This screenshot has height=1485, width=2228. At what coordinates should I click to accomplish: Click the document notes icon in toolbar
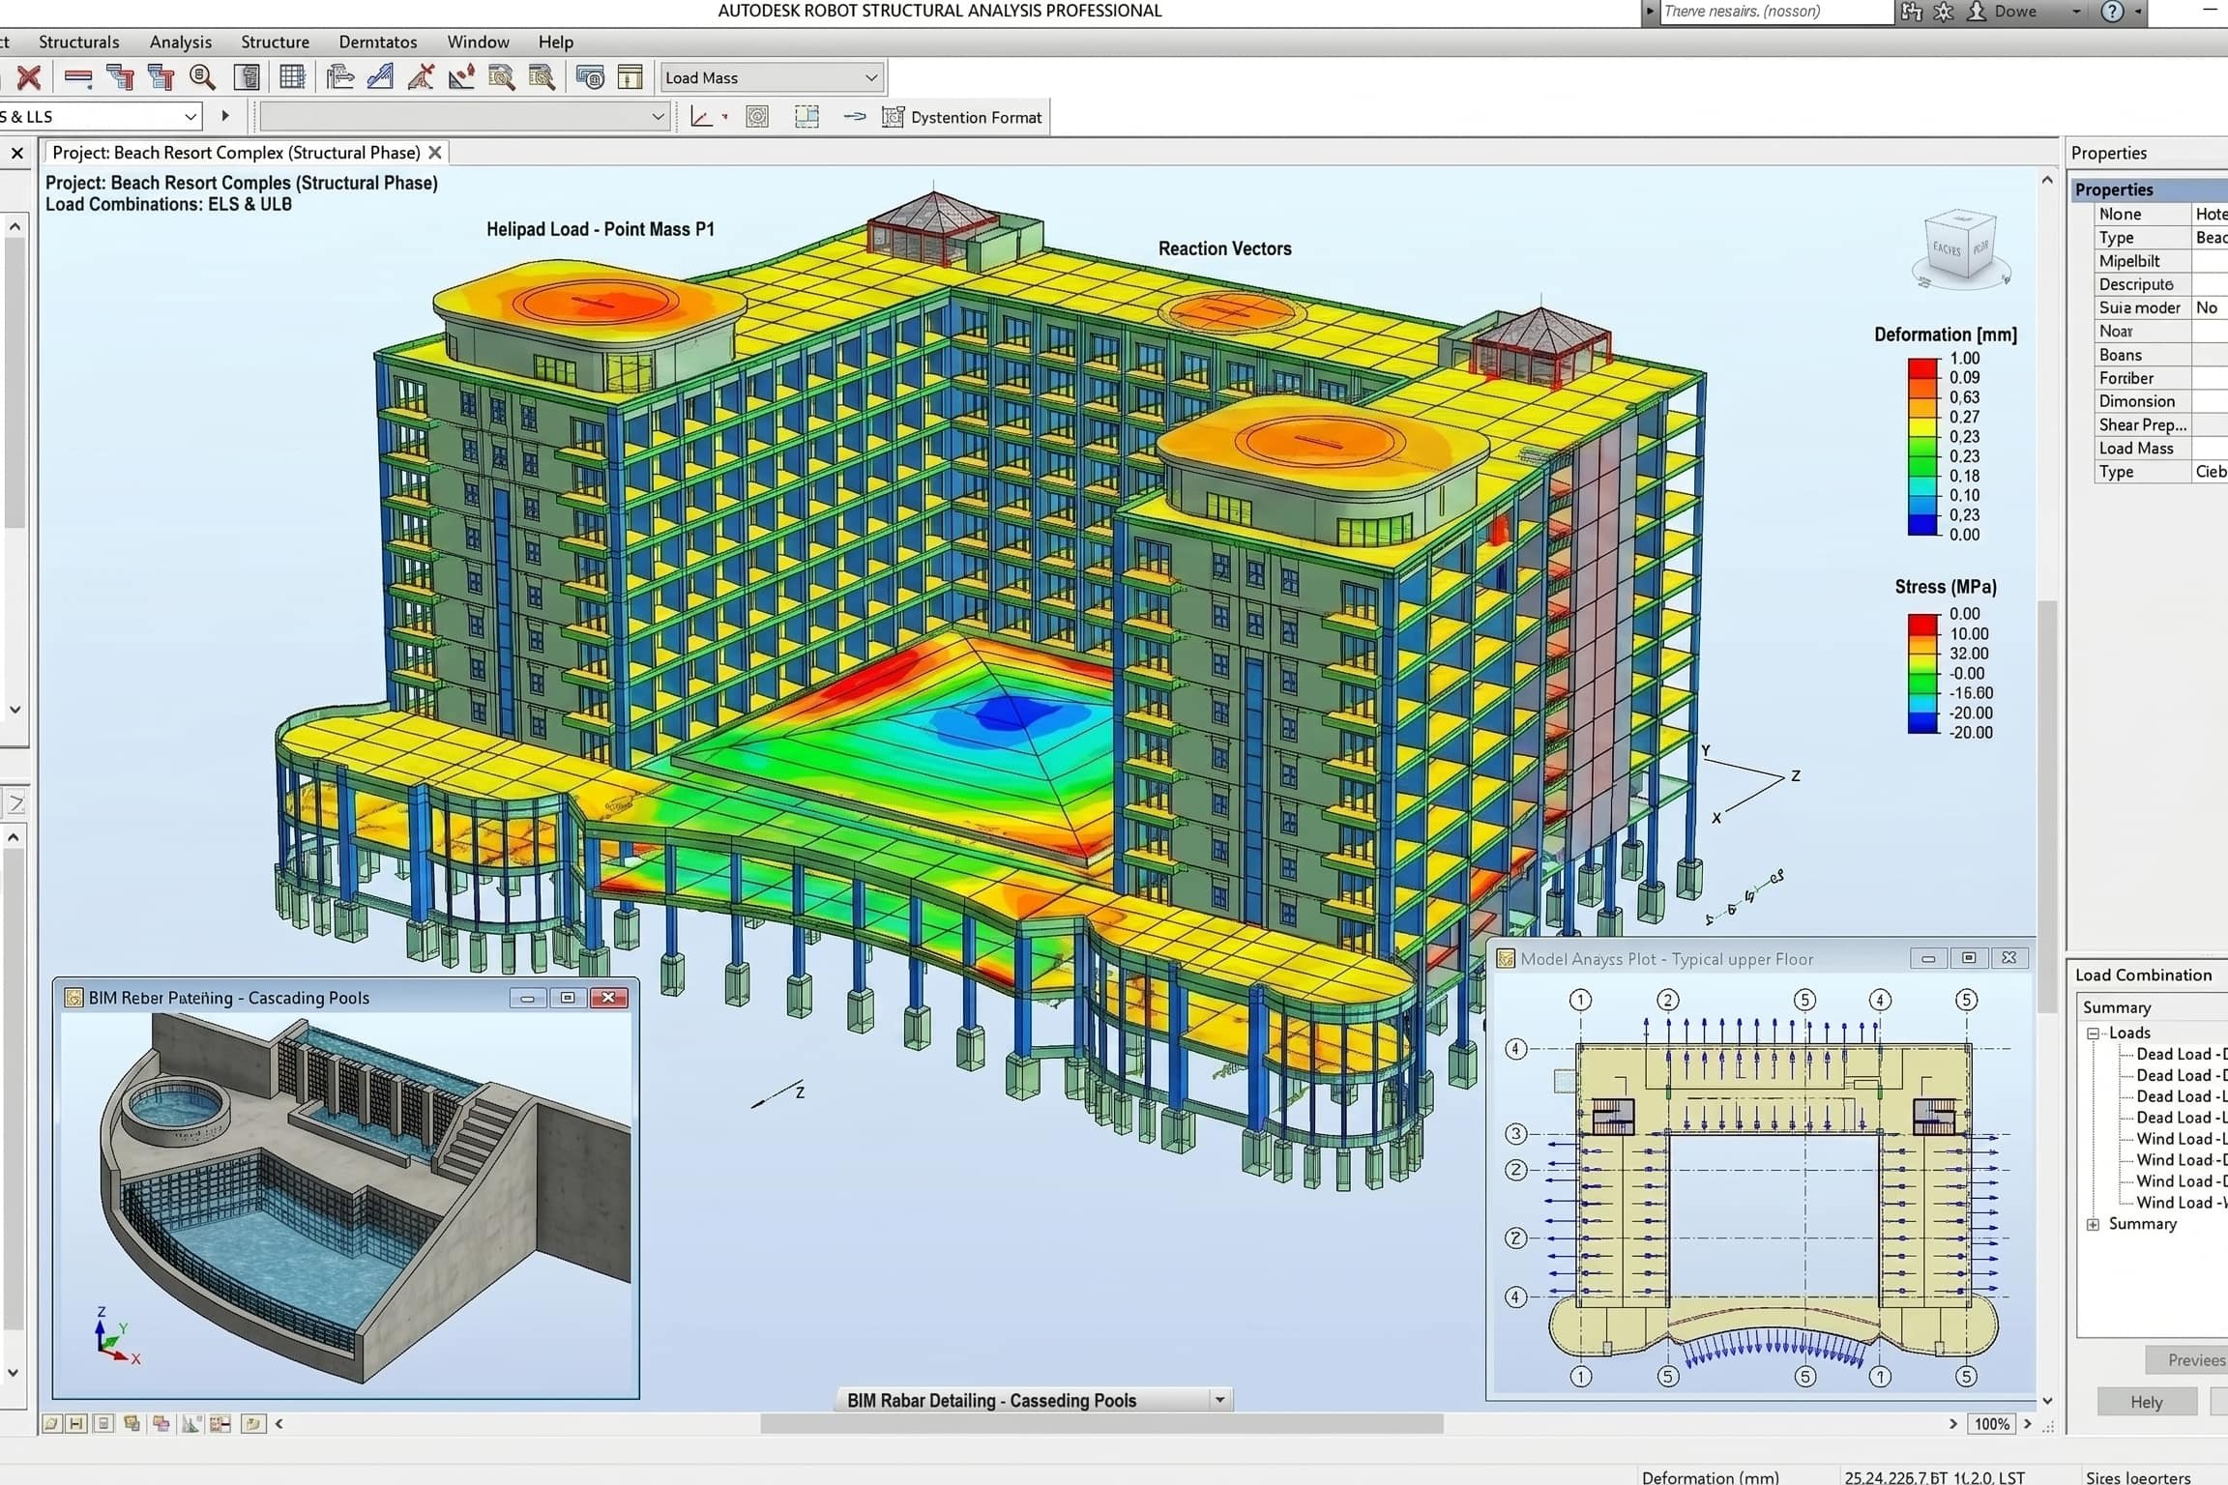[248, 77]
